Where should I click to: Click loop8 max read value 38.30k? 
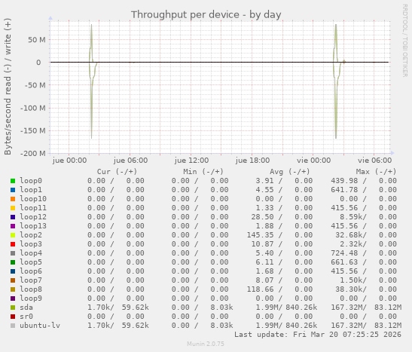[349, 289]
